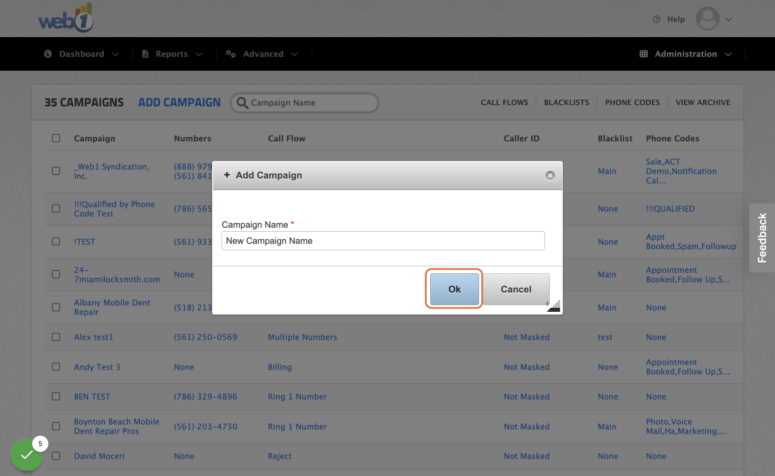Close the Add Campaign dialog

[550, 175]
